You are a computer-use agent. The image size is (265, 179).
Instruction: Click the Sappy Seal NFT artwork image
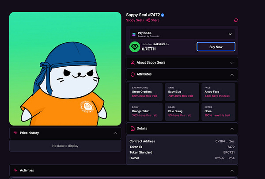tap(65, 69)
